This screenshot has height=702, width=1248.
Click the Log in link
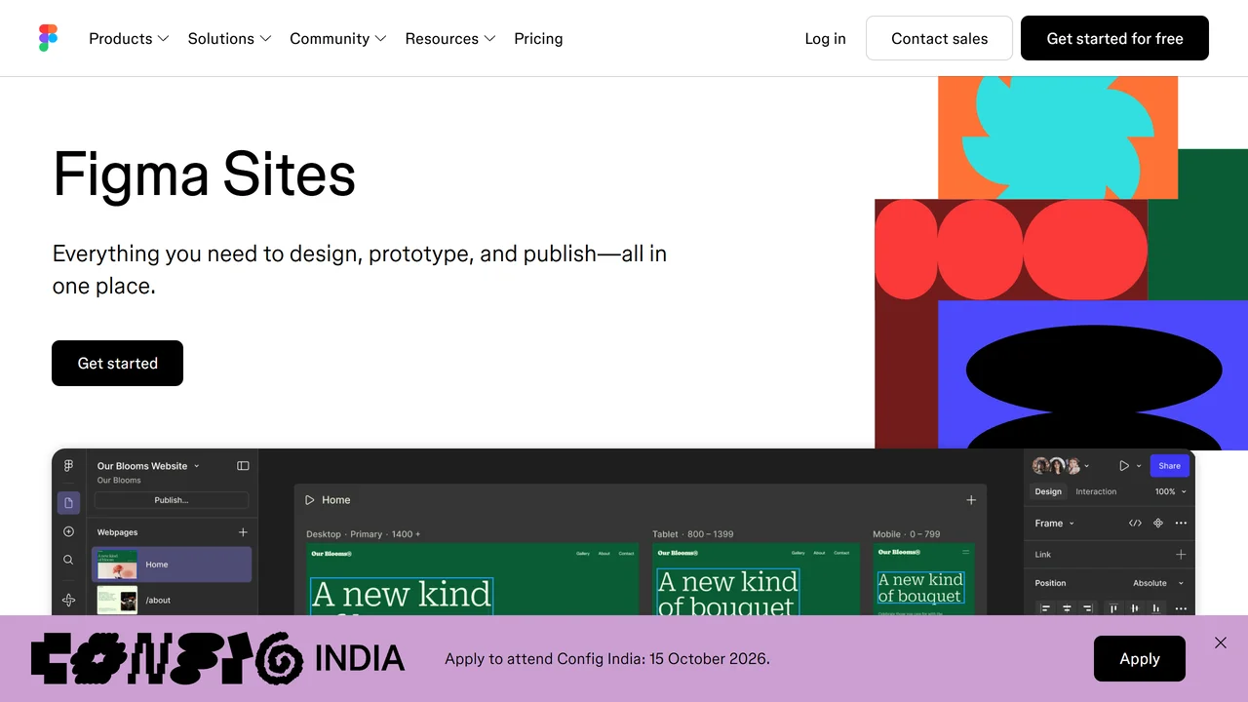point(825,39)
